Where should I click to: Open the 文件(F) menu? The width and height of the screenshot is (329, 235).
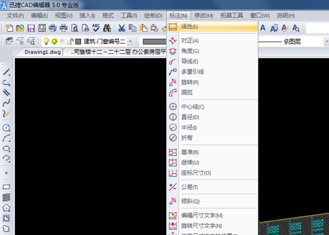click(15, 15)
